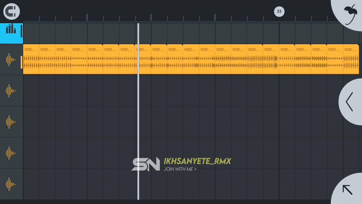362x204 pixels.
Task: Click the orange level bar beside first audio track
Action: point(21,62)
